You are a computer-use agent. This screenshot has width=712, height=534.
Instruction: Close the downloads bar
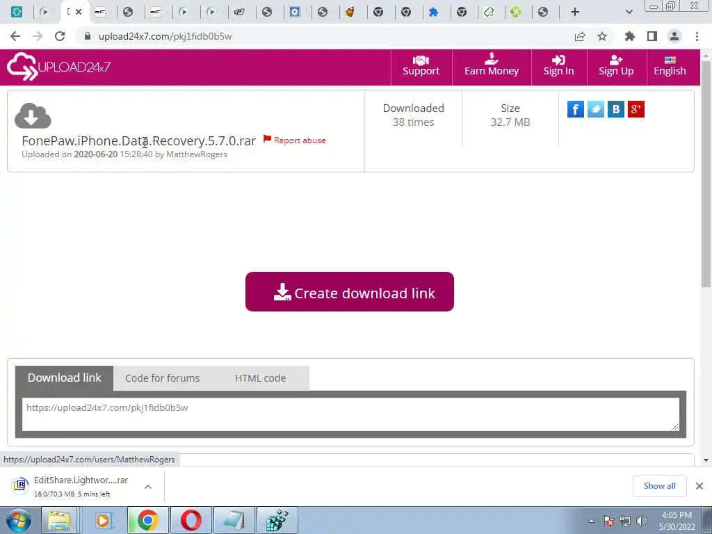pos(699,486)
